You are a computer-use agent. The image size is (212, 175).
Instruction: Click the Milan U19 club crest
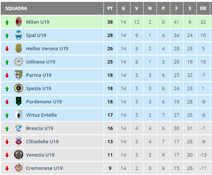tap(18, 22)
